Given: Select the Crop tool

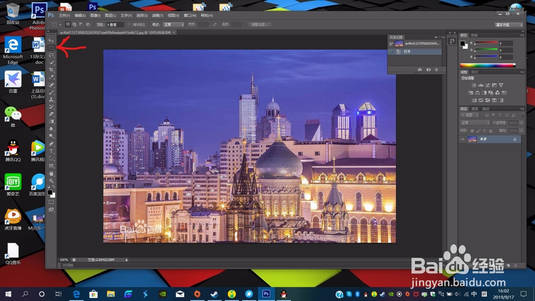Looking at the screenshot, I should [51, 70].
